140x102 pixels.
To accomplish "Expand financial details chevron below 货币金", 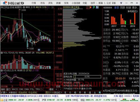I will [121, 44].
